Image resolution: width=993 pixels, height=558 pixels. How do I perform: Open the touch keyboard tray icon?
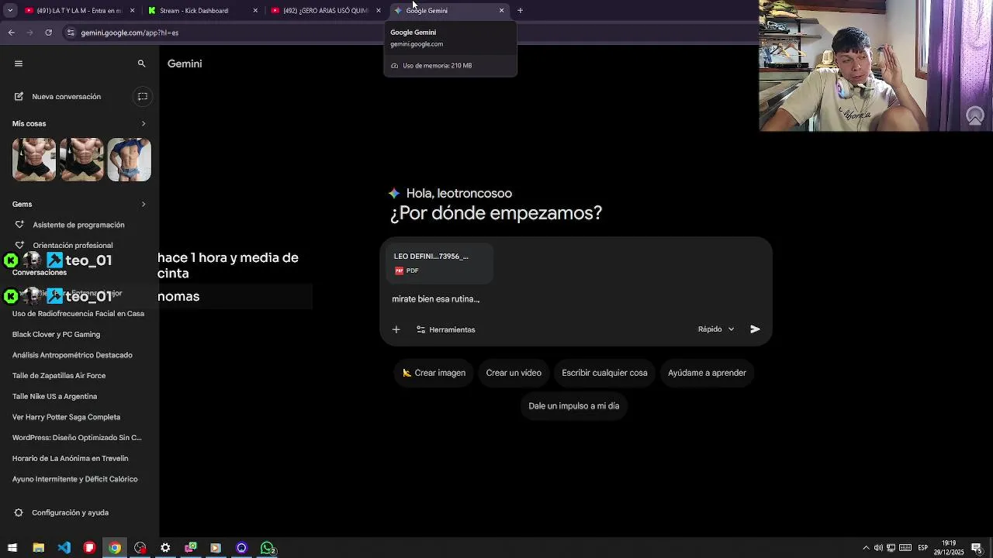click(905, 548)
